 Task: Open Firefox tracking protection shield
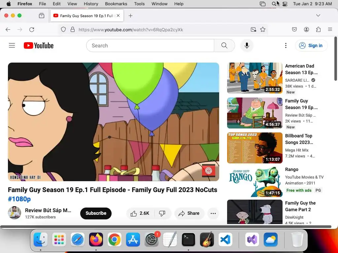pos(63,29)
